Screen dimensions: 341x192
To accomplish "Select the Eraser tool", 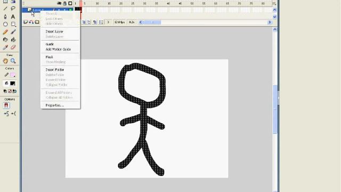I will (13, 47).
